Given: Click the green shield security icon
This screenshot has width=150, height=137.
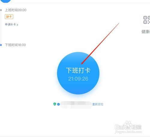Looking at the screenshot, I should (55, 104).
